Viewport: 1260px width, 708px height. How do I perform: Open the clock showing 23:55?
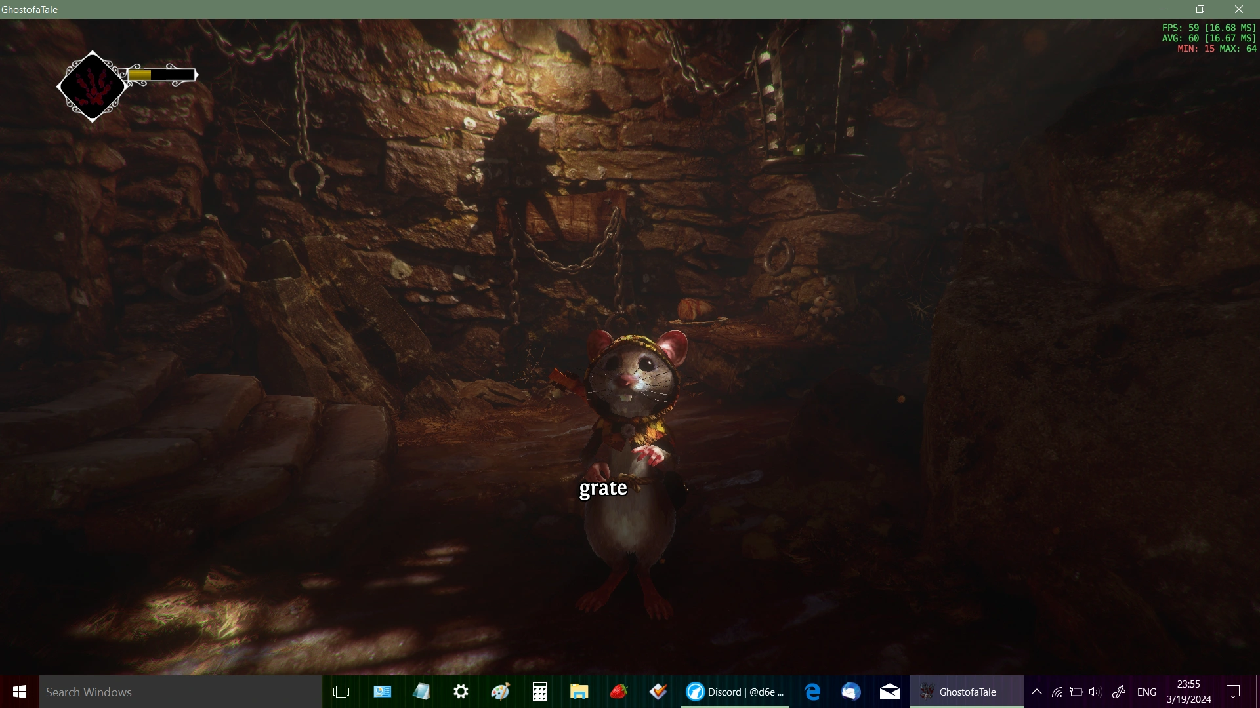[1189, 692]
